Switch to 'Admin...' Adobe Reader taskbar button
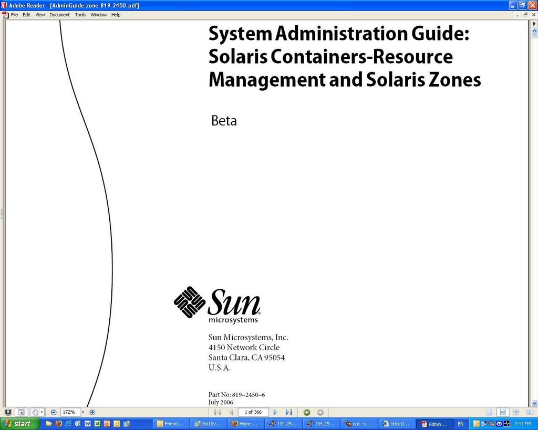Image resolution: width=538 pixels, height=430 pixels. pyautogui.click(x=434, y=424)
